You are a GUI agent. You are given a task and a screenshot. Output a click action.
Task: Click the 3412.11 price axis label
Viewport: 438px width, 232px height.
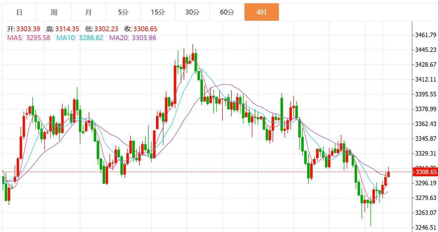[426, 79]
